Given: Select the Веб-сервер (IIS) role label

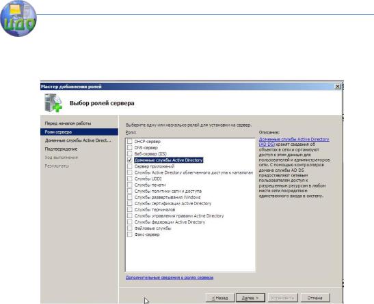Looking at the screenshot, I should (150, 153).
